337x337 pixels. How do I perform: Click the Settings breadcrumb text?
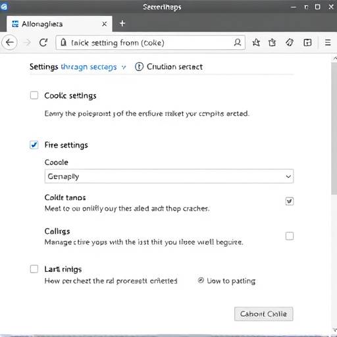(x=44, y=66)
